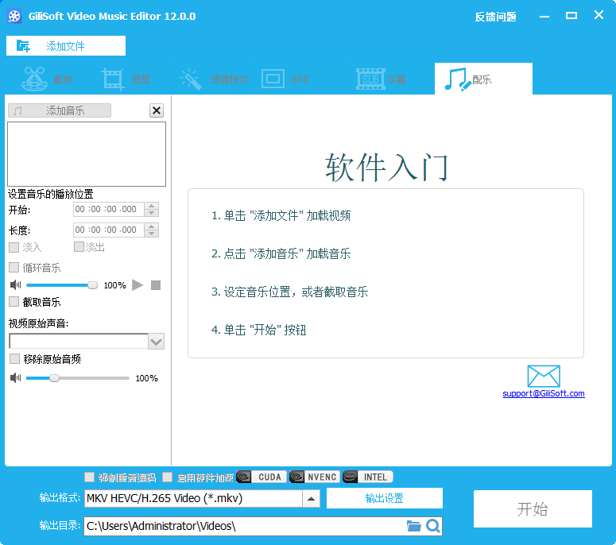Click the 软件入门 heading
Screen dimensions: 616x545
click(386, 168)
